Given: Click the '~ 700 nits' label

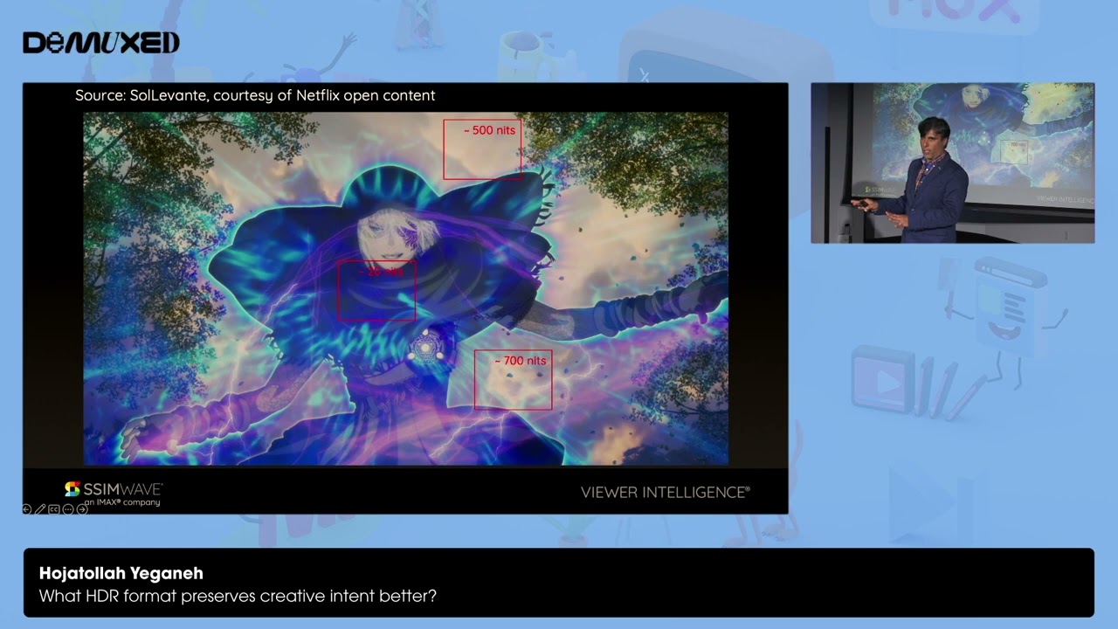Looking at the screenshot, I should click(521, 361).
